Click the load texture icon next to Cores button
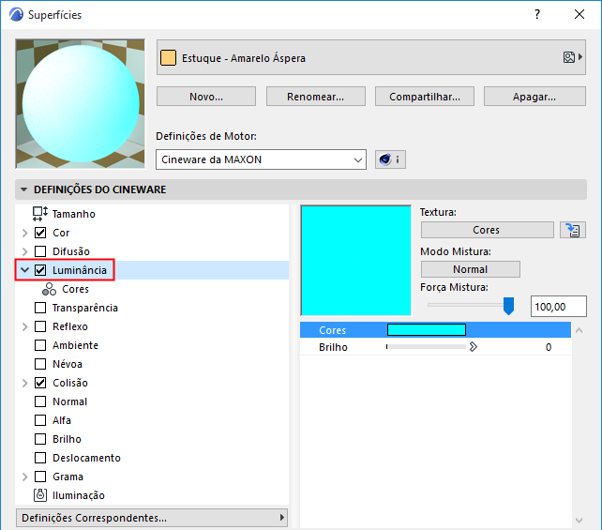602x530 pixels. pos(572,230)
